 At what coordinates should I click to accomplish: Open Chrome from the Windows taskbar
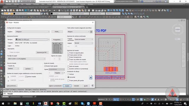click(58, 103)
